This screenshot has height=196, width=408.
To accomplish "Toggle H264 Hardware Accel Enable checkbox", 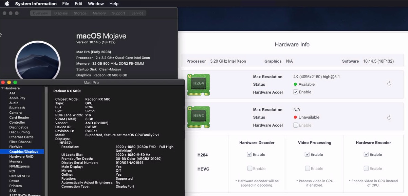I will [x=296, y=92].
